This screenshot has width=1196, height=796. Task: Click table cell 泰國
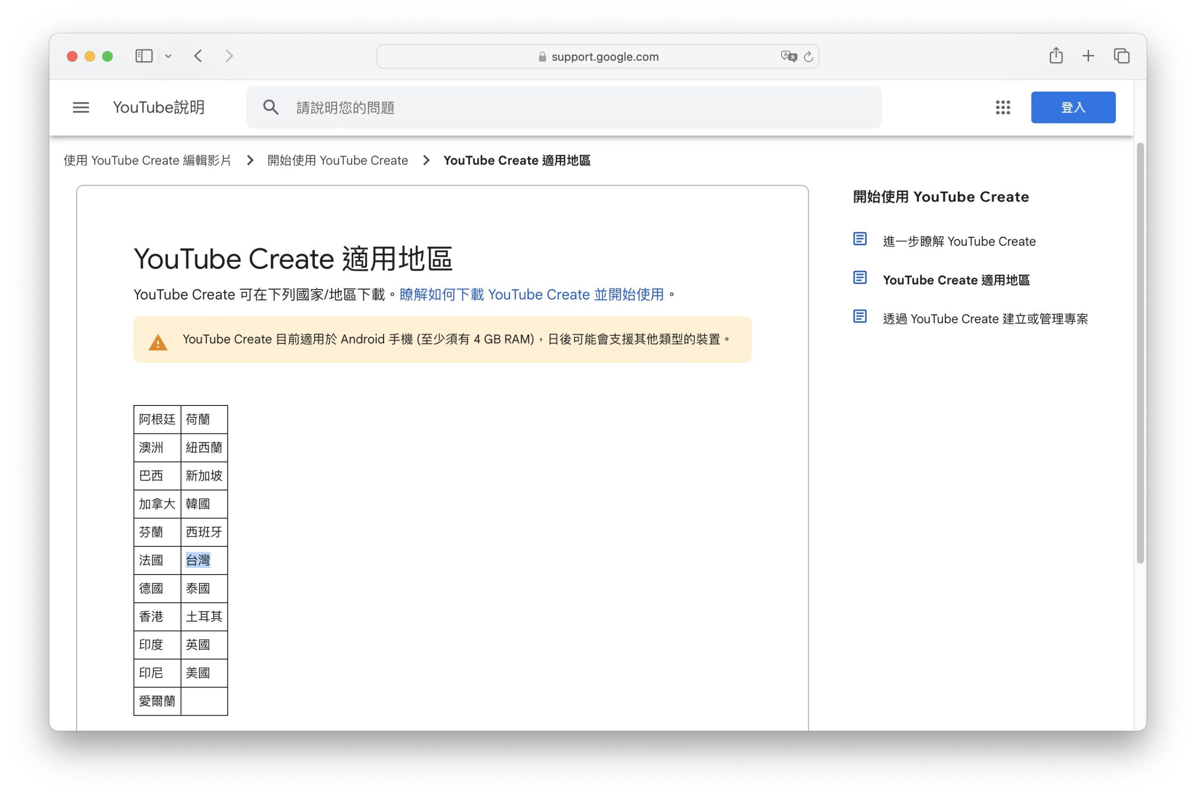204,589
